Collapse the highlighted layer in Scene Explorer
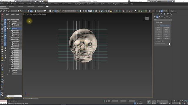The image size is (188, 105). pos(8,29)
